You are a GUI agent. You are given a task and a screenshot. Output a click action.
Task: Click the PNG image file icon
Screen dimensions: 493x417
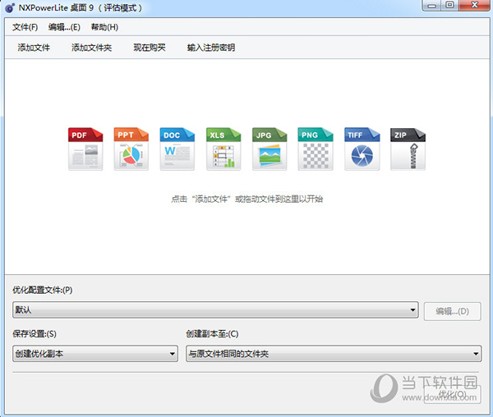pos(316,149)
